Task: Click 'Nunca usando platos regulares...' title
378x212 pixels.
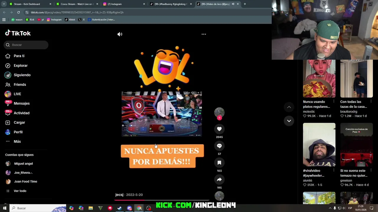Action: pyautogui.click(x=316, y=104)
